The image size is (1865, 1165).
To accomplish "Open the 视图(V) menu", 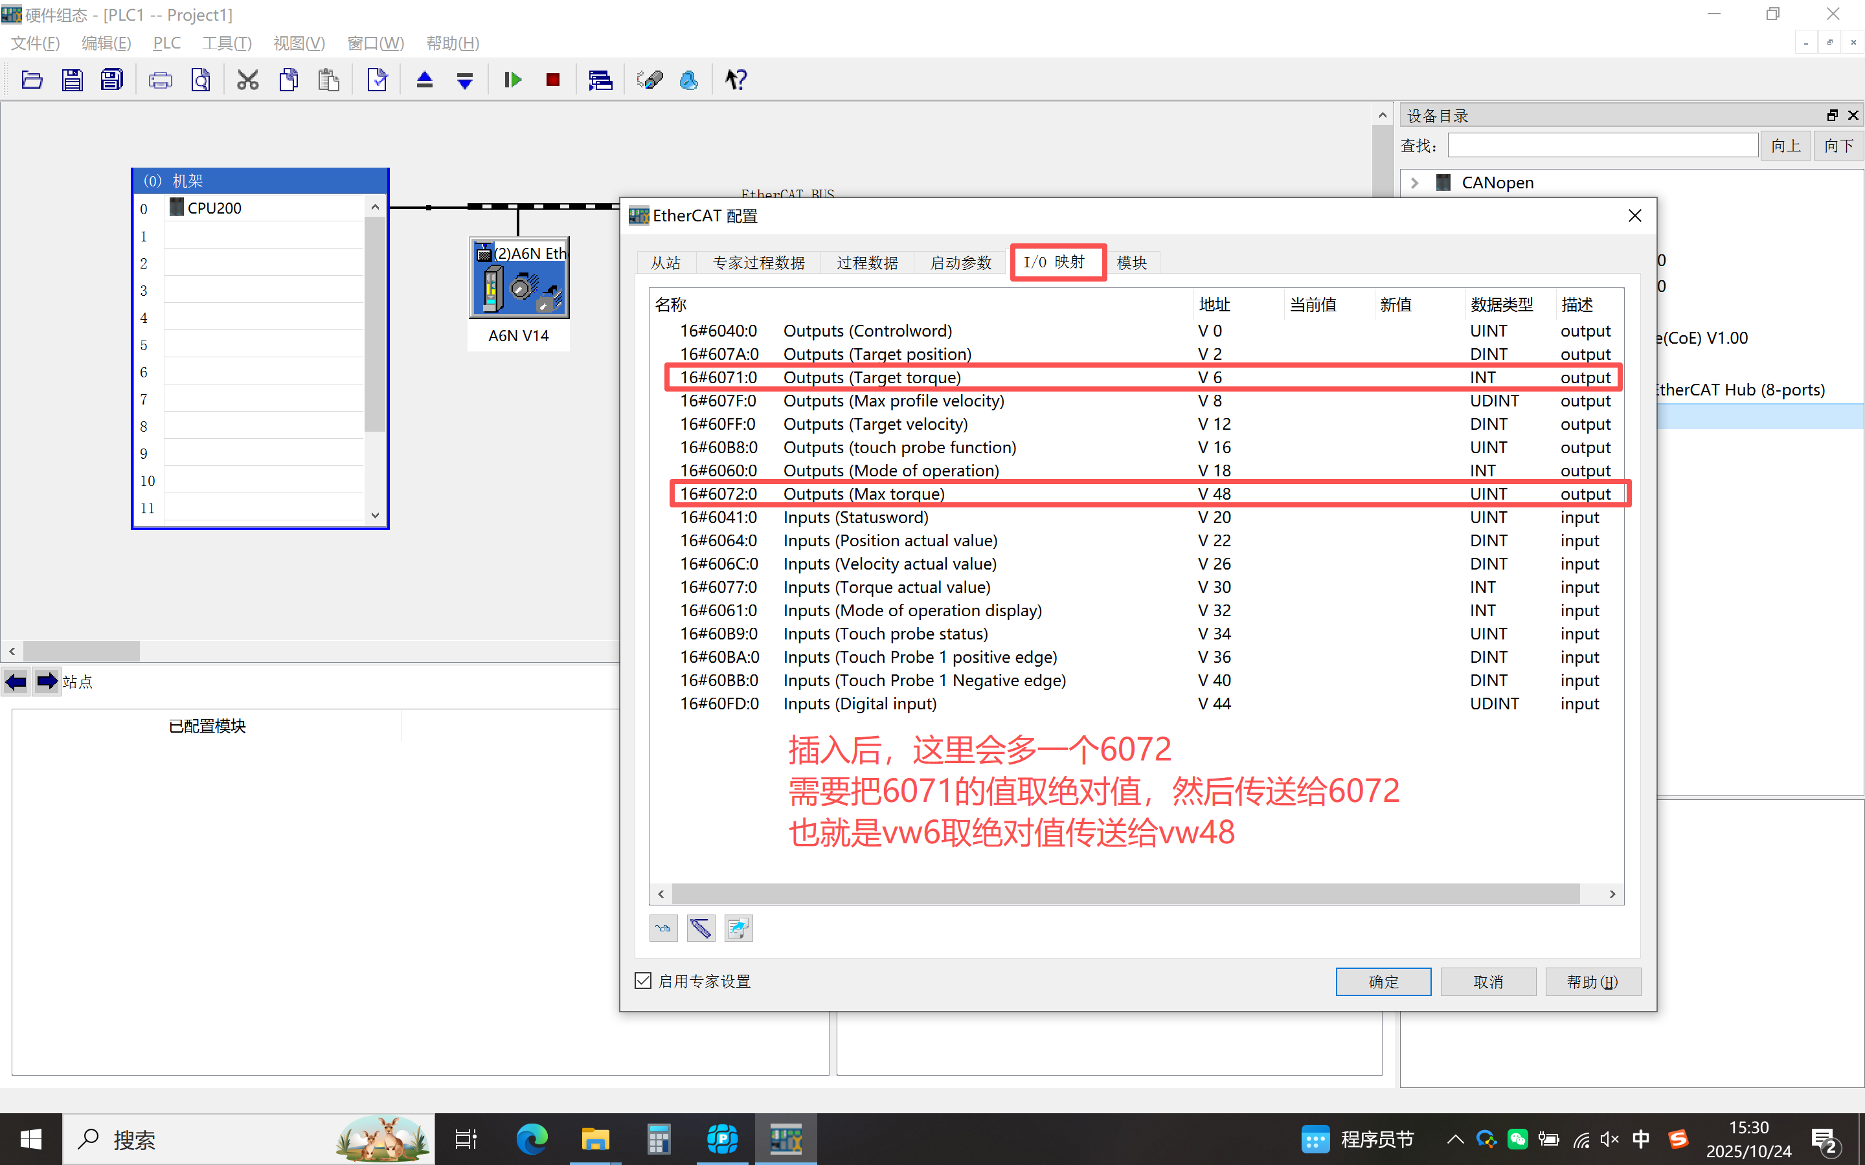I will tap(299, 43).
